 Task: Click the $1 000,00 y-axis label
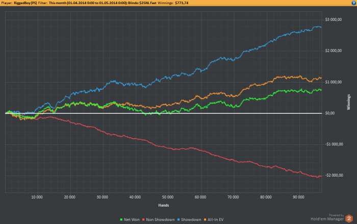tap(334, 82)
